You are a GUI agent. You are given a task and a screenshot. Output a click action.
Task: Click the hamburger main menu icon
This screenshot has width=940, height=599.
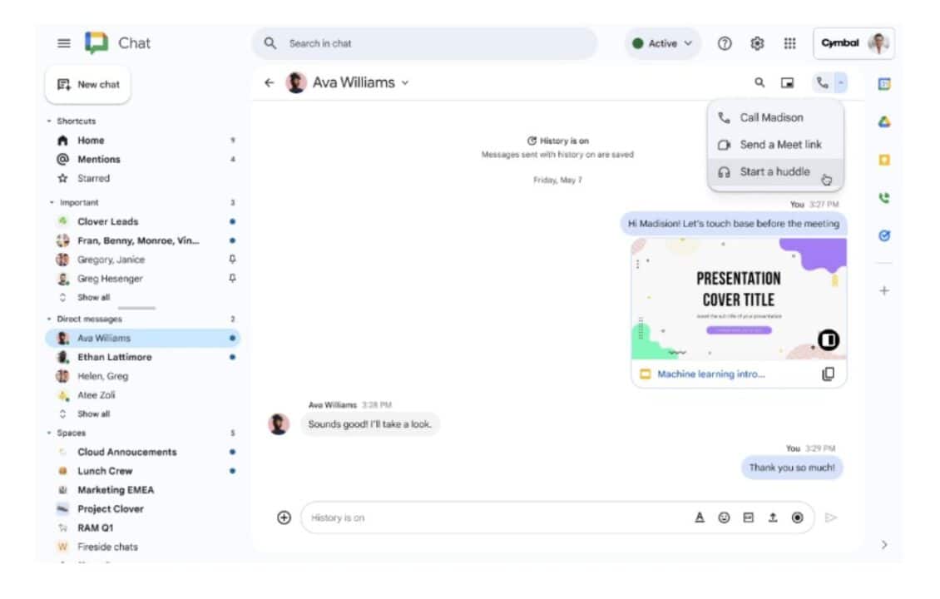(x=64, y=43)
